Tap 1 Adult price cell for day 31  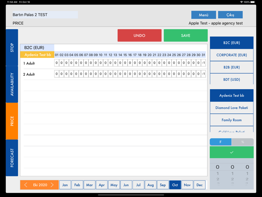click(x=203, y=63)
